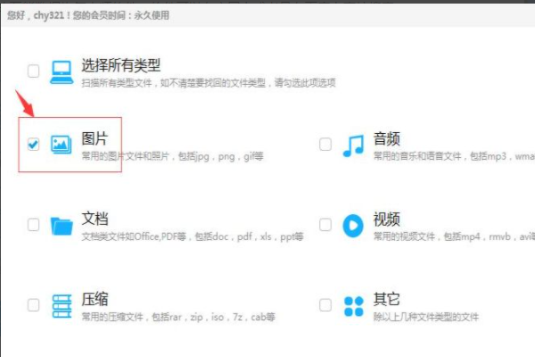The height and width of the screenshot is (357, 535).
Task: Tick the 视频 checkbox
Action: 325,225
